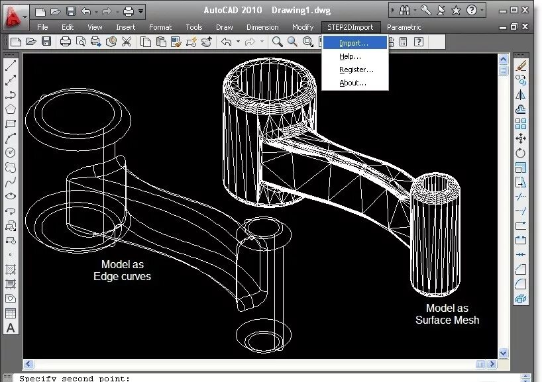Open the Modify menu
The width and height of the screenshot is (542, 382).
[303, 27]
